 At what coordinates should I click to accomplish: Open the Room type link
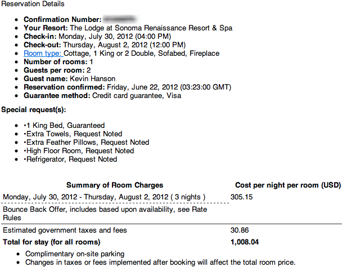tap(43, 54)
